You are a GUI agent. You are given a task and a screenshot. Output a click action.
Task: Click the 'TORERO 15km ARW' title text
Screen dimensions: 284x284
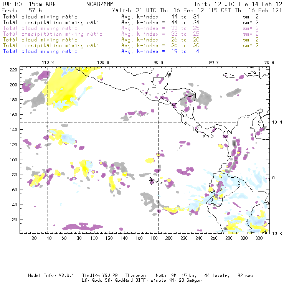[29, 4]
